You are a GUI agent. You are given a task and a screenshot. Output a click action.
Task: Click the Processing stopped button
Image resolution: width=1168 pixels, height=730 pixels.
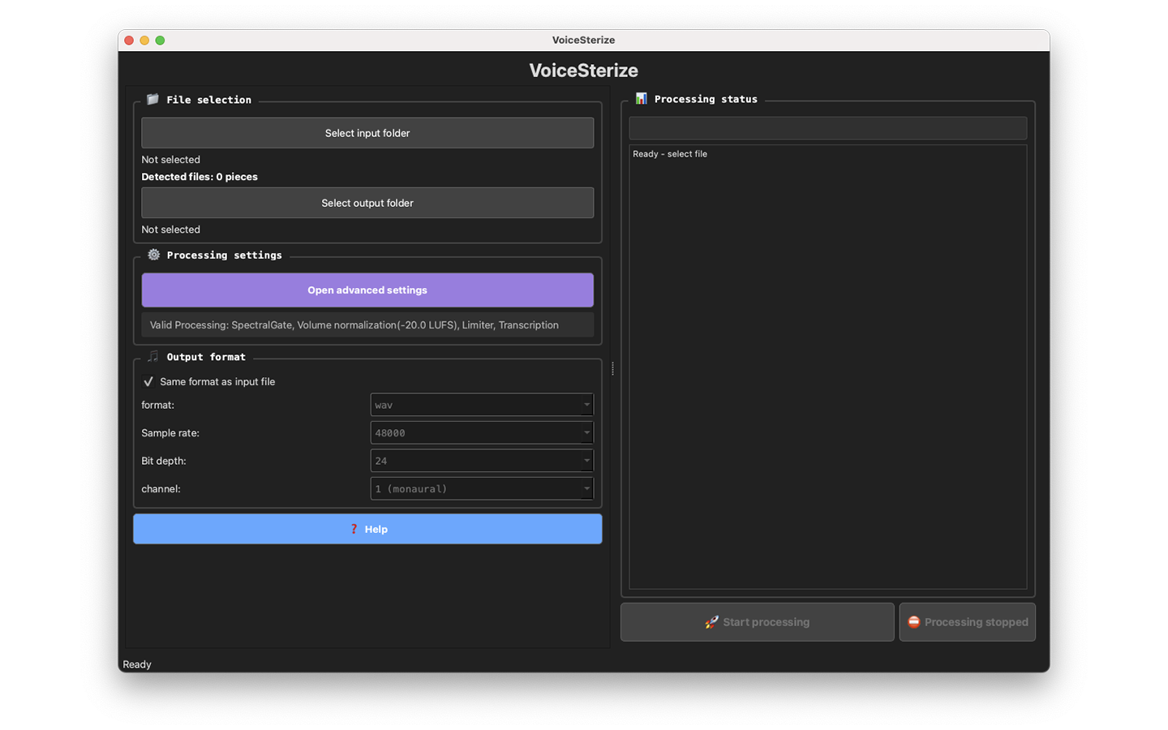967,622
